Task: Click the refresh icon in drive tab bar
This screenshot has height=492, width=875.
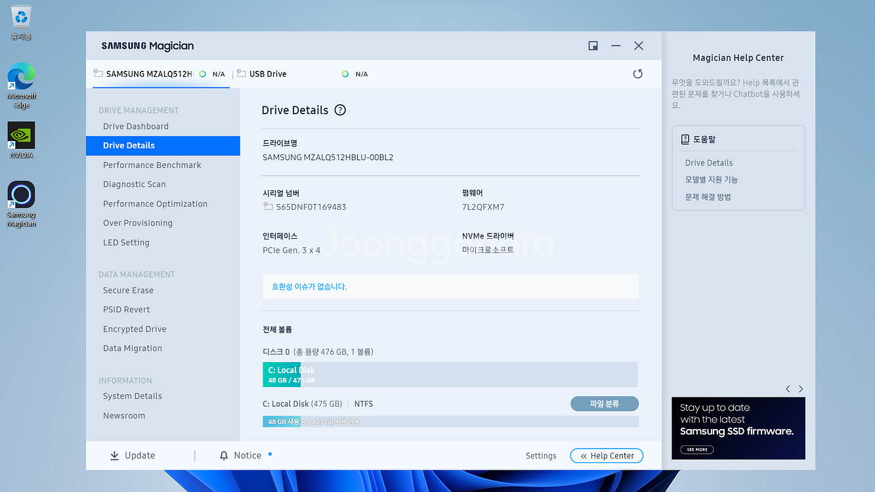Action: 637,74
